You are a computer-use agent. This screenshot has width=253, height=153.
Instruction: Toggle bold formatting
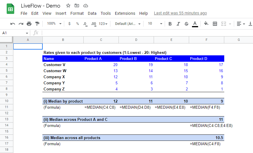pyautogui.click(x=170, y=24)
